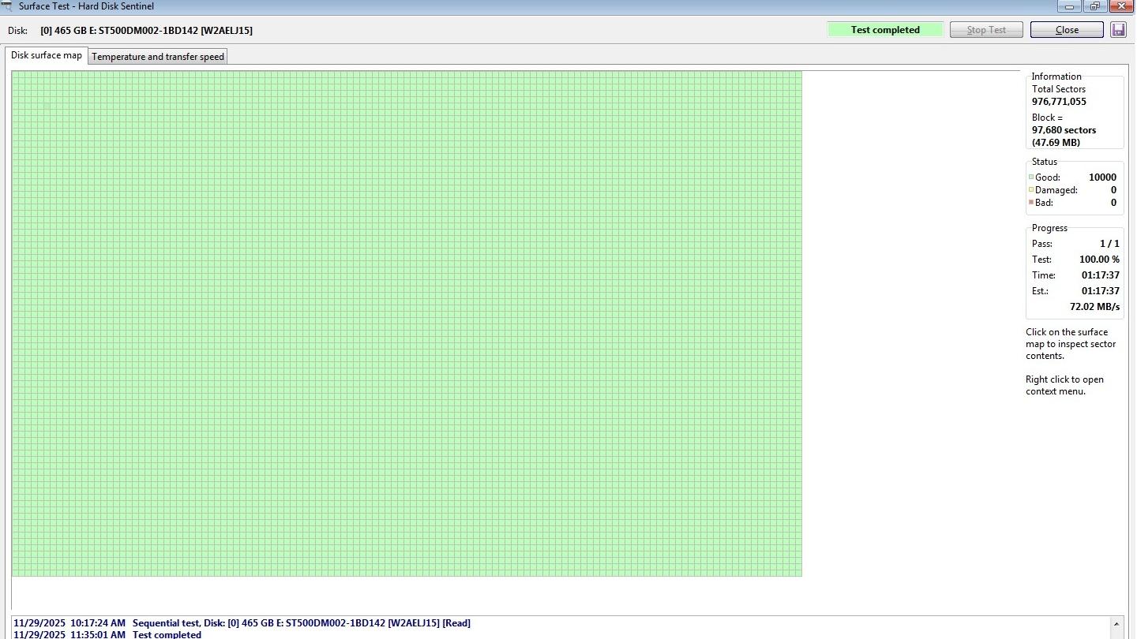Click the disk name ST500DM002-1BD142 header text

click(147, 31)
